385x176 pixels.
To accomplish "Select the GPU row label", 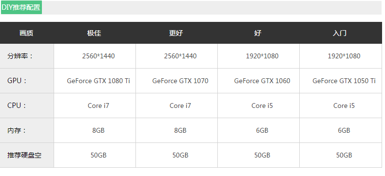I will click(17, 81).
